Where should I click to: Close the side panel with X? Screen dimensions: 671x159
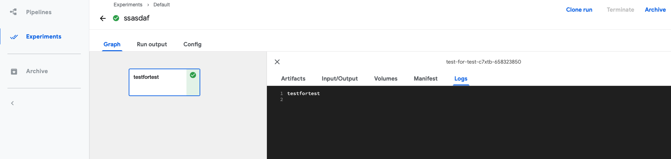pos(277,62)
